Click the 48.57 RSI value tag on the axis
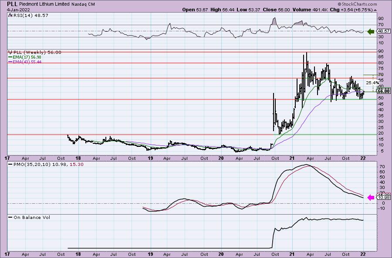This screenshot has height=258, width=392. pos(384,31)
